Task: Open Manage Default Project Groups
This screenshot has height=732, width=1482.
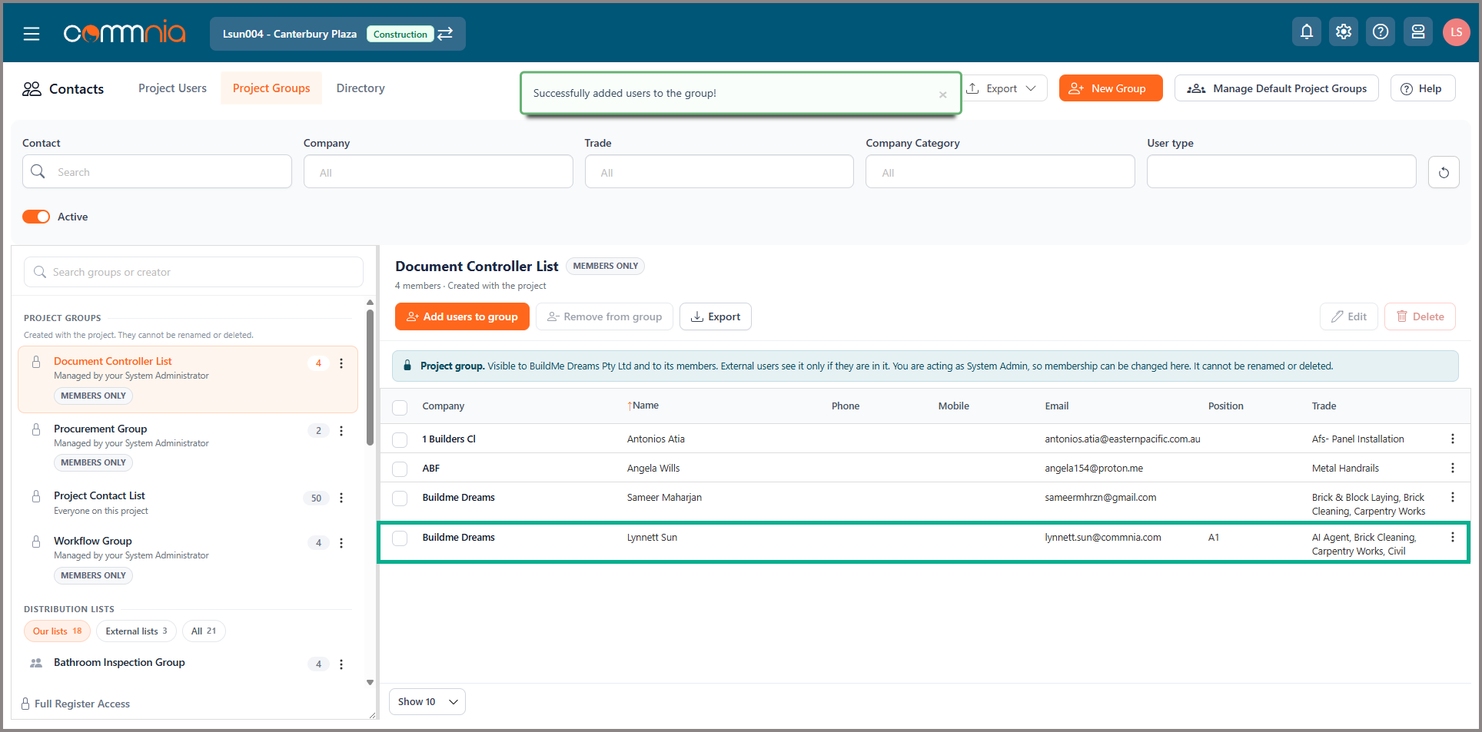Action: [x=1277, y=88]
